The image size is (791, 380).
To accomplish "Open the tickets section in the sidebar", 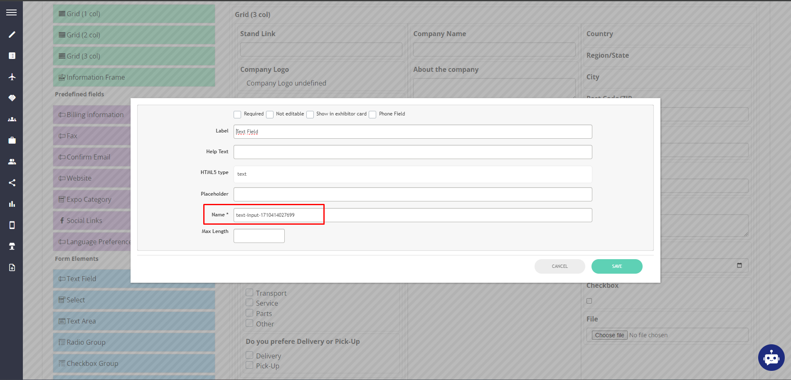I will [x=12, y=98].
